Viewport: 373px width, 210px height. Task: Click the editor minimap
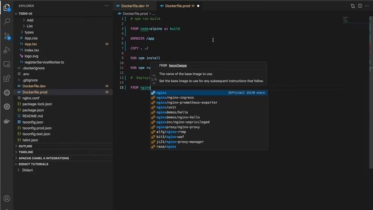[356, 20]
